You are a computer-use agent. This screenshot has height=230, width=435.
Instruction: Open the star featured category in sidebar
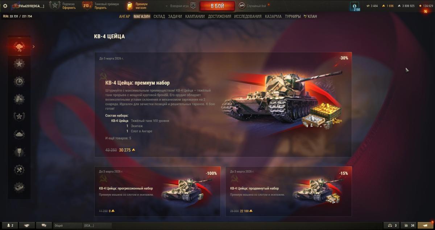coord(19,64)
